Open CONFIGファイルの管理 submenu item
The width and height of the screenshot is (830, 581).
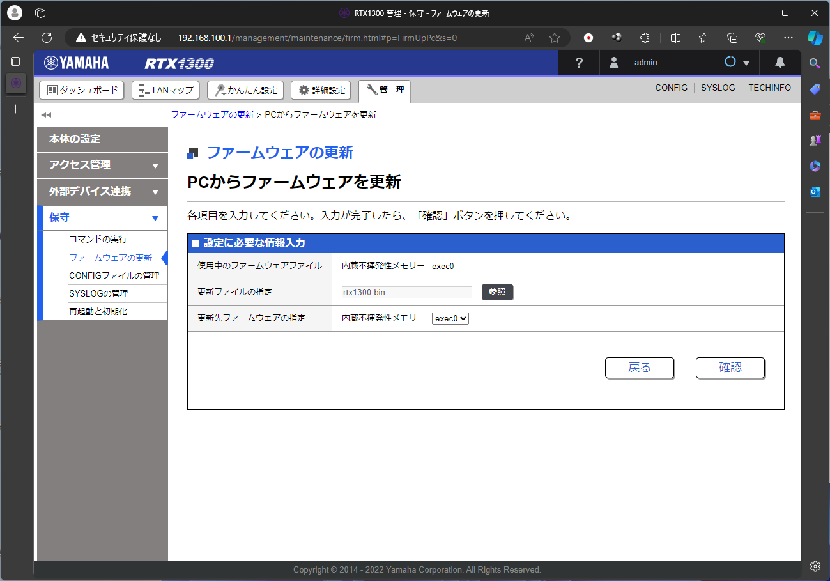coord(114,275)
